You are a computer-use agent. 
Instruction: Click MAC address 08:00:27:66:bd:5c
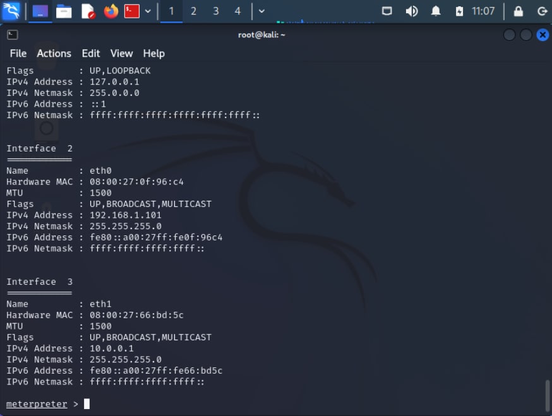pos(136,315)
